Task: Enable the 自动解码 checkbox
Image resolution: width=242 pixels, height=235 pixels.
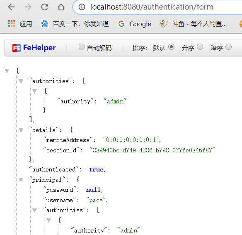Action: [x=82, y=47]
